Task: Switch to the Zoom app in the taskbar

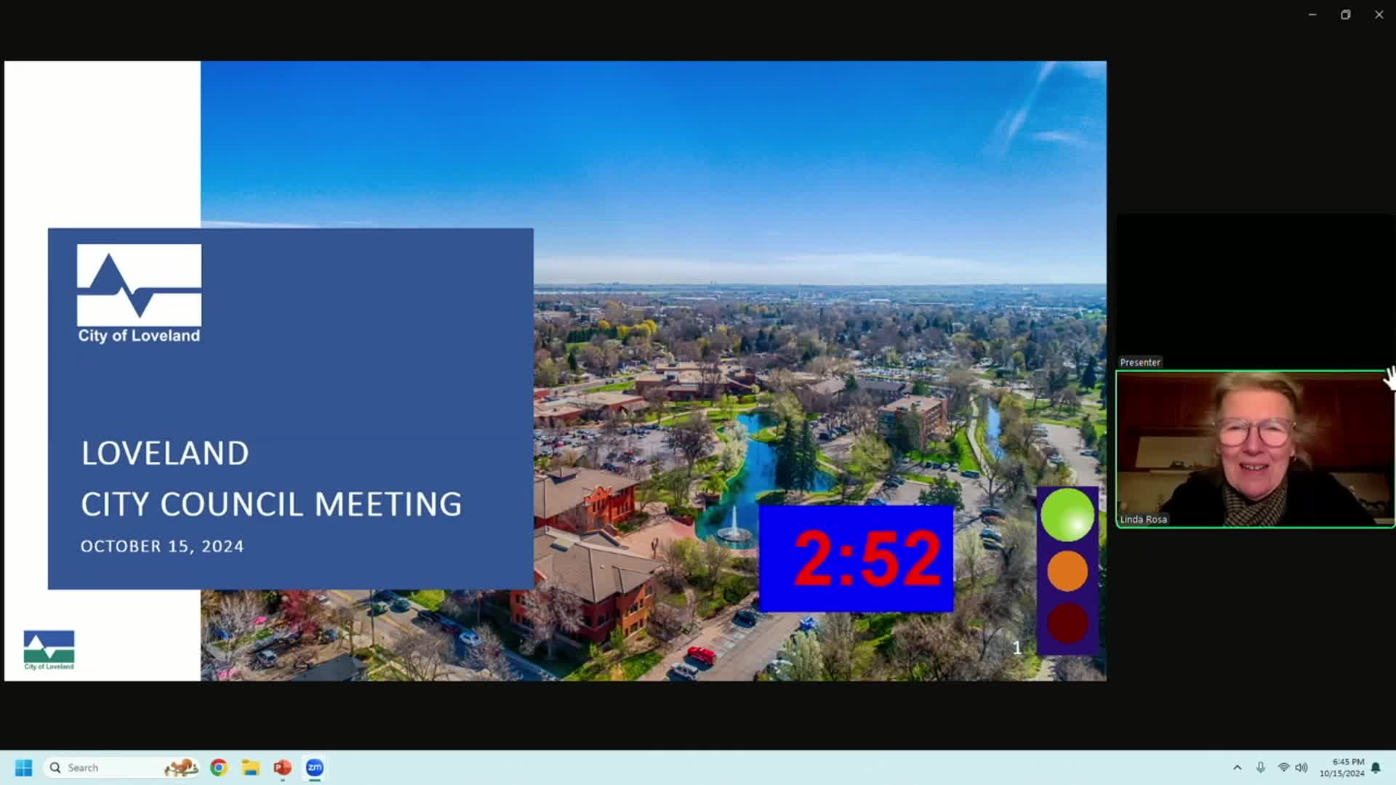Action: click(315, 768)
